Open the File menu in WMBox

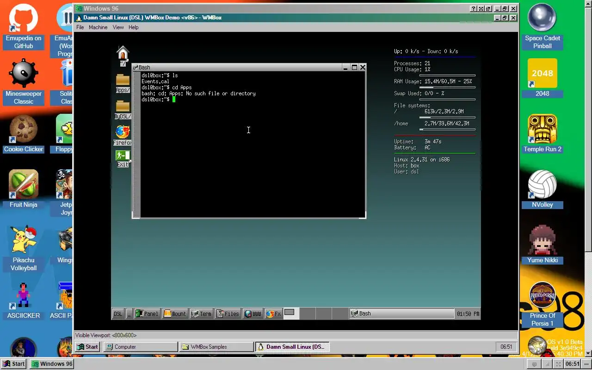click(x=80, y=27)
